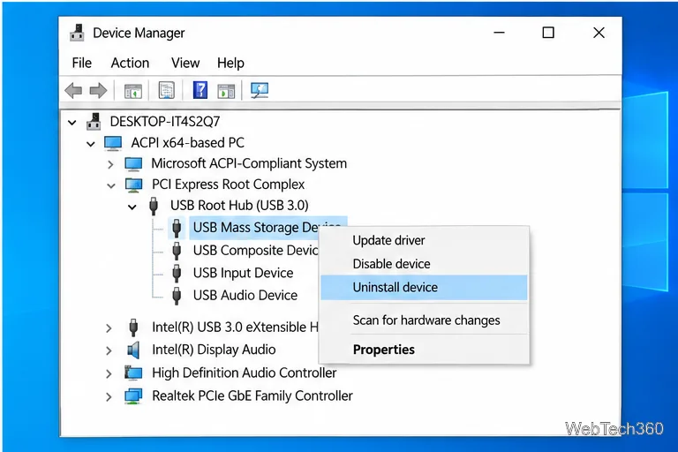Select Uninstall device in context menu
Screen dimensions: 678x452
click(x=424, y=288)
